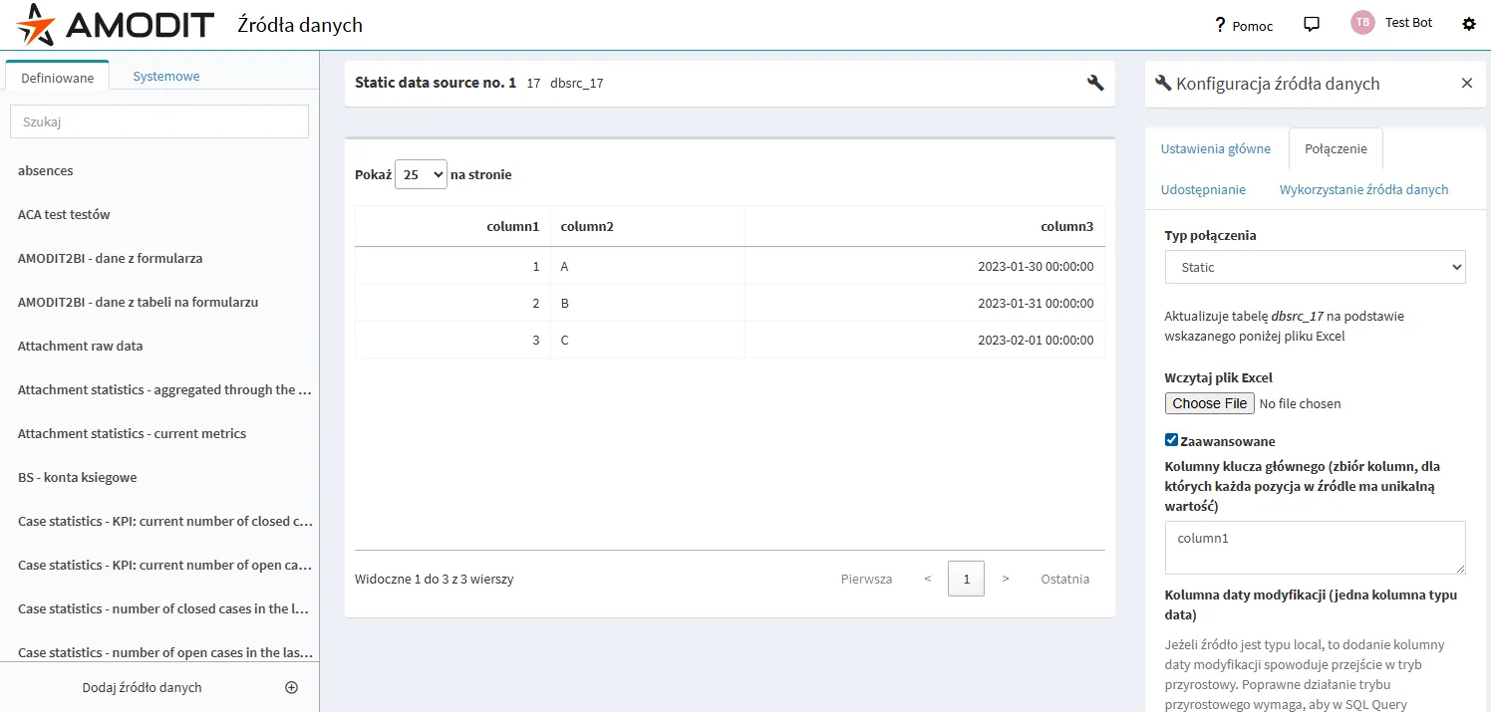Open the Typ połączenia Static dropdown

(x=1315, y=267)
